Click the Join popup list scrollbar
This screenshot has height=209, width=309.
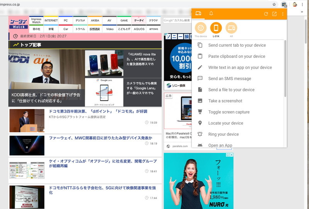point(285,69)
